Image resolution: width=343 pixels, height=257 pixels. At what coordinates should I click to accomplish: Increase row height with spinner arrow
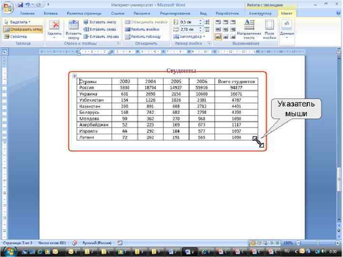[x=201, y=21]
